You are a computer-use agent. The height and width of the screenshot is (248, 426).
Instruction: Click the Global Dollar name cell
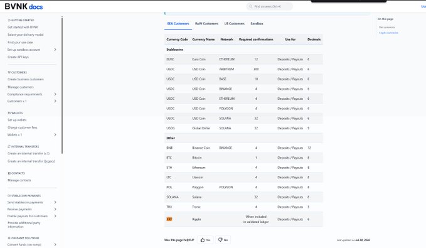201,128
